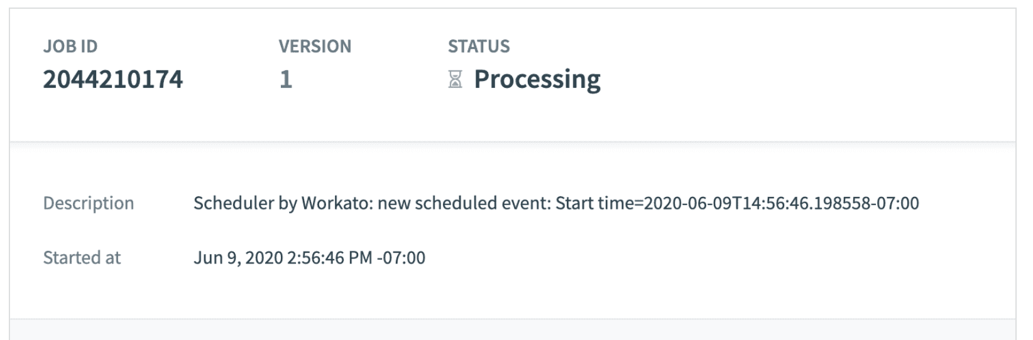Click the JOB ID heading label
This screenshot has width=1033, height=340.
[70, 46]
